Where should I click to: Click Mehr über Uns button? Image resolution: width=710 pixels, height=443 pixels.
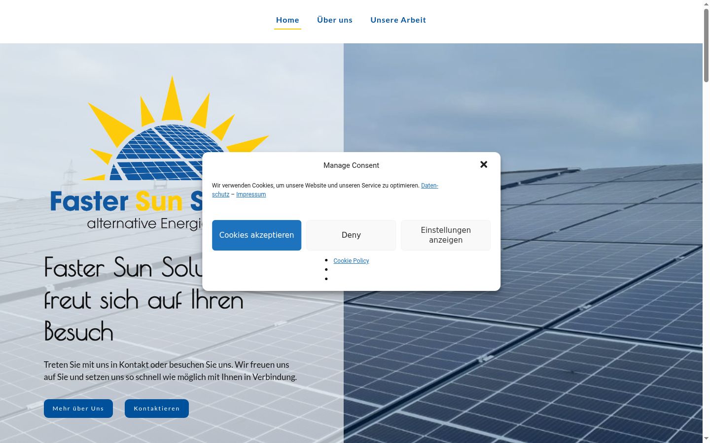click(78, 409)
